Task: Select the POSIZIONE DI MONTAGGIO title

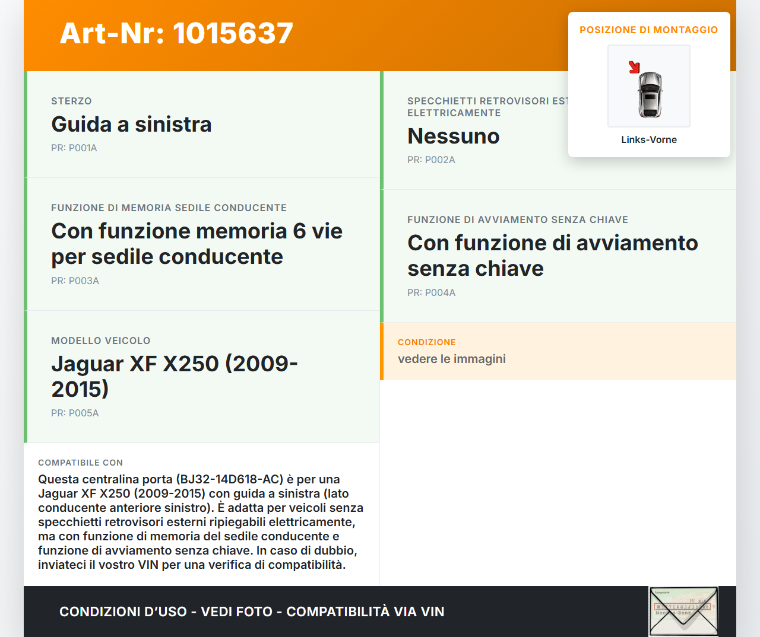Action: click(648, 30)
